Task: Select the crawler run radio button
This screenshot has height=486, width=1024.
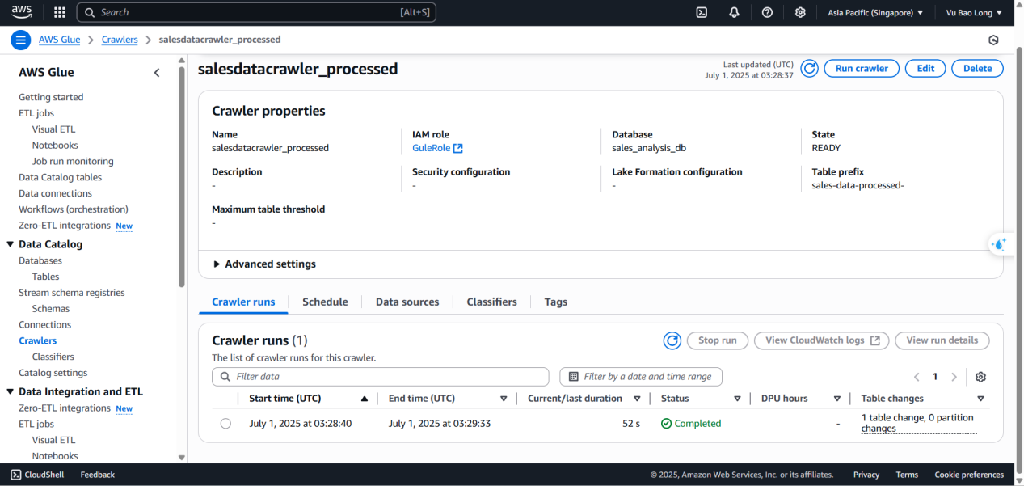Action: tap(225, 424)
